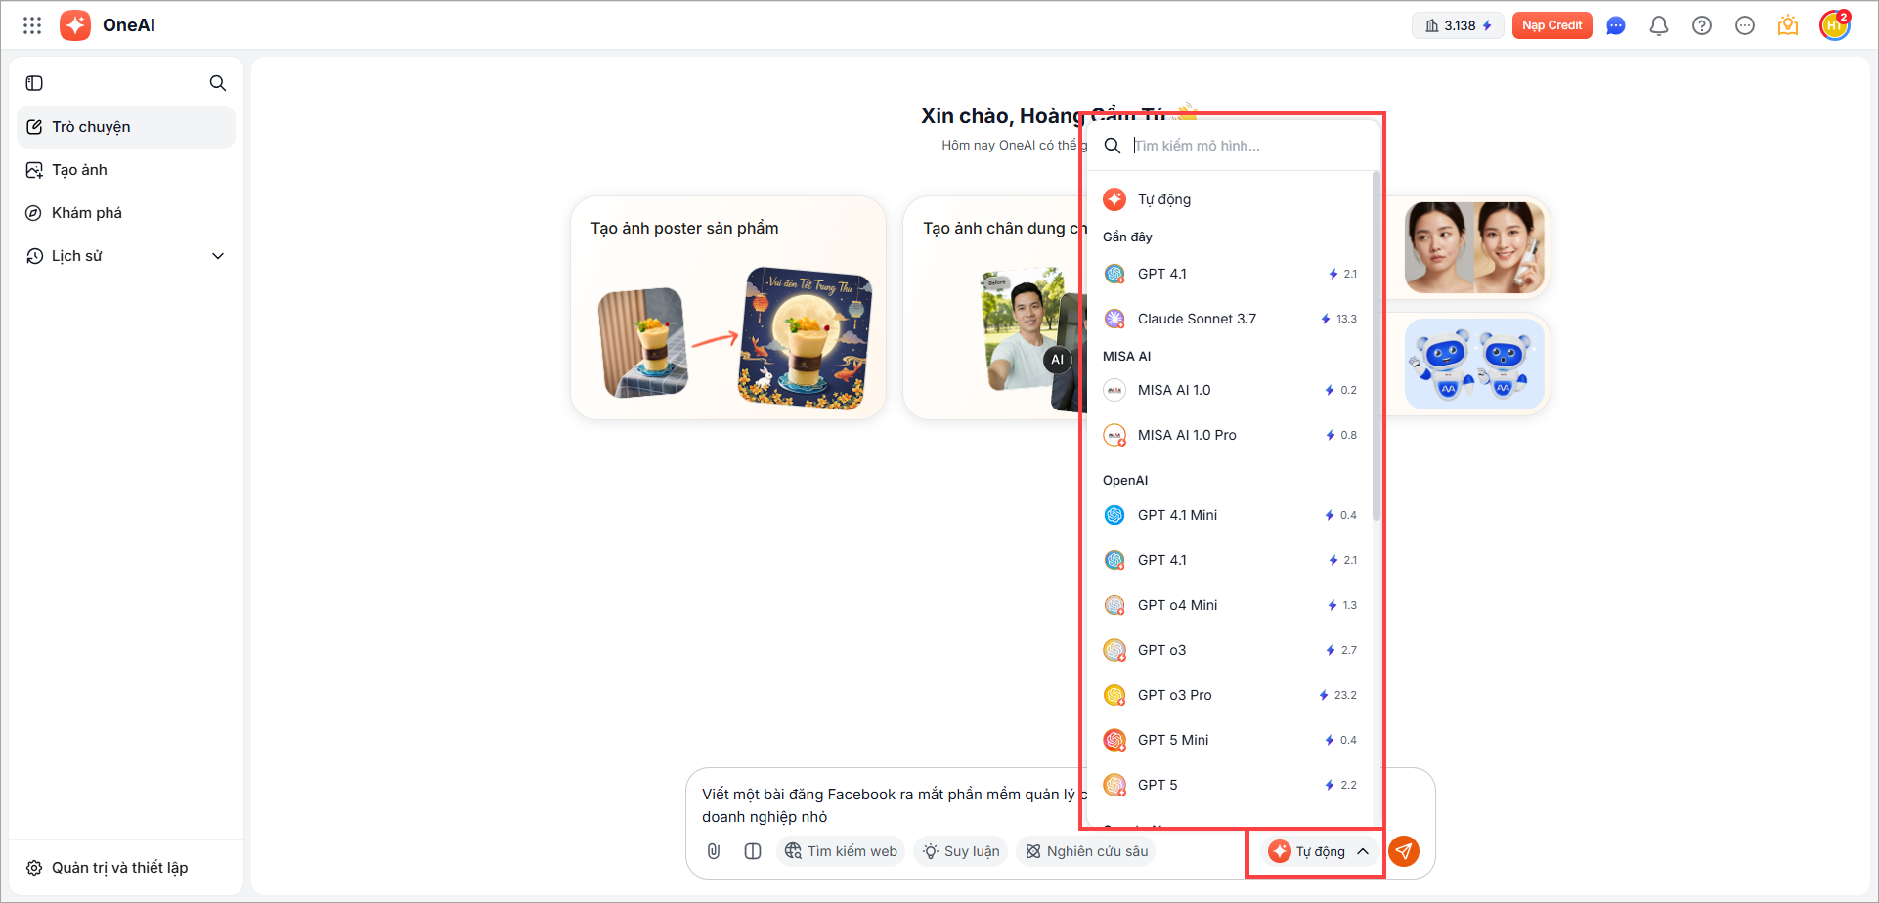Image resolution: width=1879 pixels, height=903 pixels.
Task: Open the more options circle icon
Action: pos(1745,25)
